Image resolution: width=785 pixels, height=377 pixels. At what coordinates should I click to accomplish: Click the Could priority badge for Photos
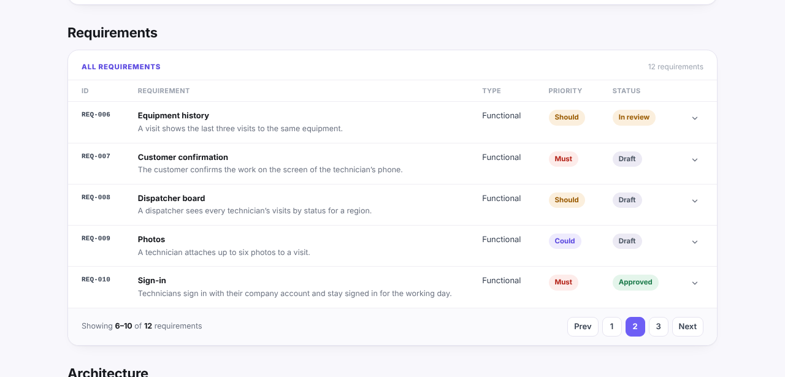point(565,242)
